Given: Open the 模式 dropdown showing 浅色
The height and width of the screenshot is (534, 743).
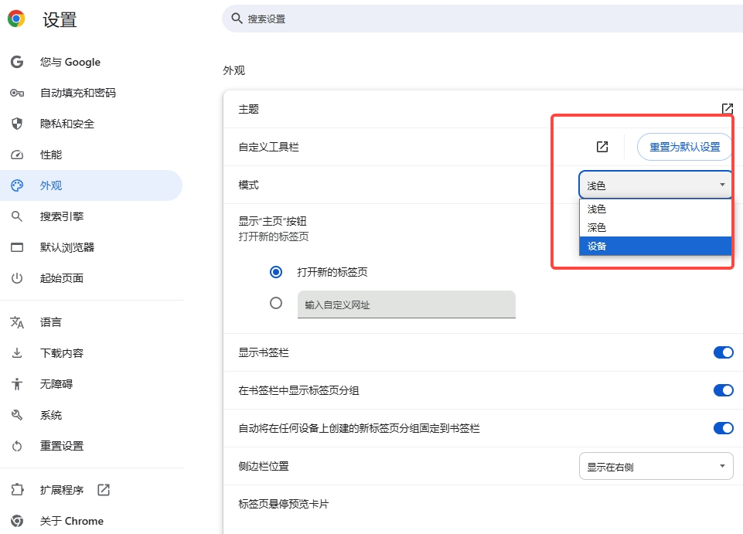Looking at the screenshot, I should 655,185.
